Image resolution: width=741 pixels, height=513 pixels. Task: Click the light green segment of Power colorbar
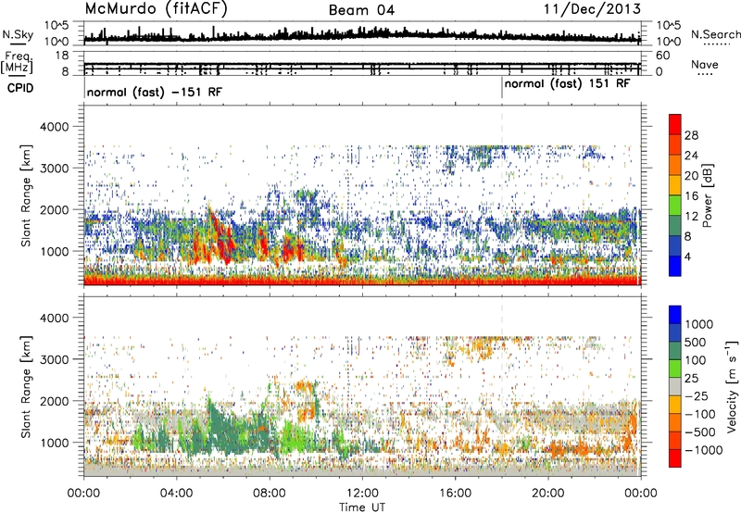tap(675, 206)
